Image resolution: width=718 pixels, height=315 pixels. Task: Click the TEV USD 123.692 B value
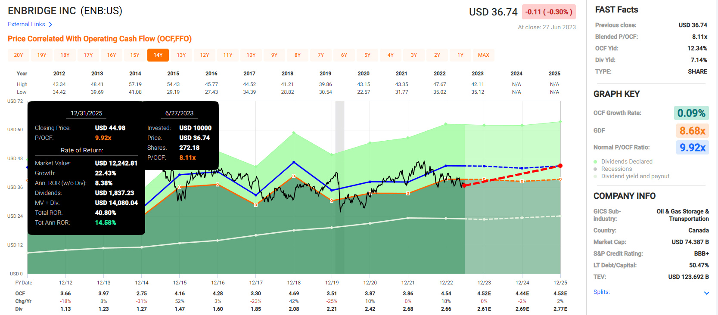click(x=688, y=277)
